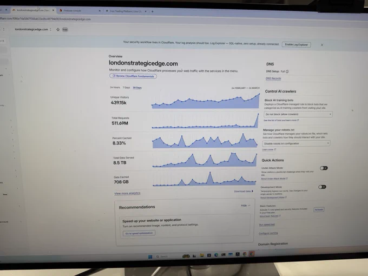Click the Run speed test link
The image size is (368, 276).
[267, 225]
